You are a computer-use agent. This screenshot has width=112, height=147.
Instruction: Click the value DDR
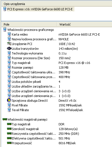(x=62, y=124)
